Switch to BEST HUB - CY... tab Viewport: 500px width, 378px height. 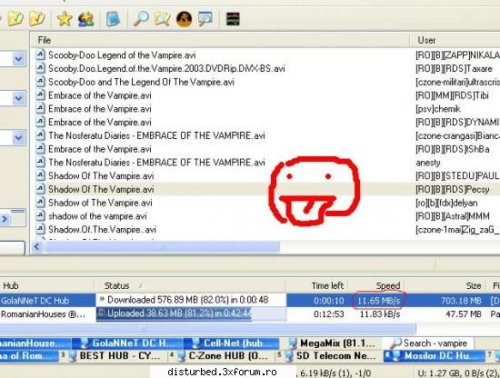click(x=114, y=355)
